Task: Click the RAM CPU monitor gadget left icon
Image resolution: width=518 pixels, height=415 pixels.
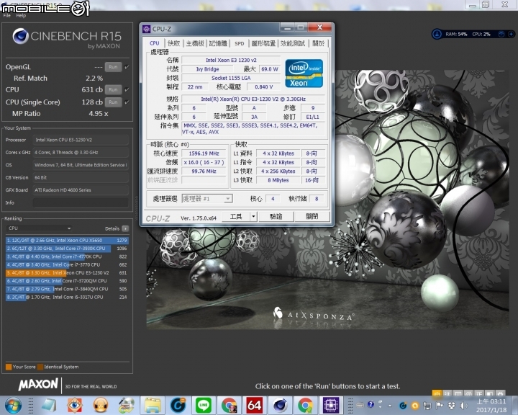Action: [437, 34]
